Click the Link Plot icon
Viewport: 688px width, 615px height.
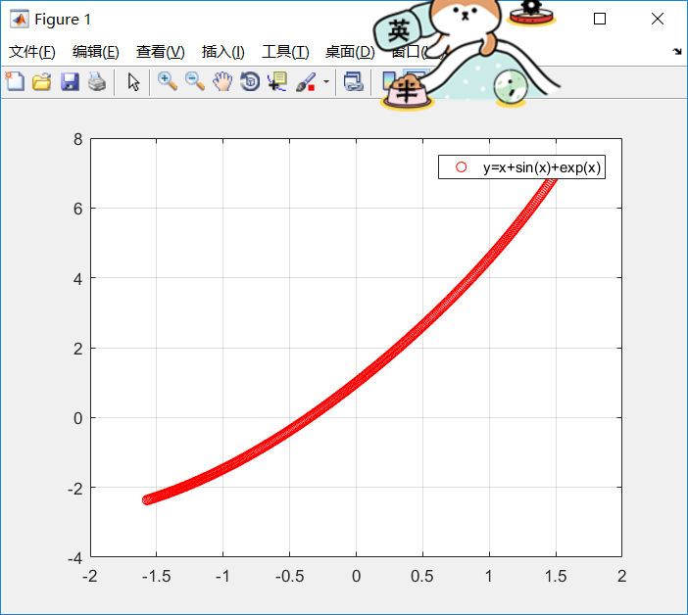click(x=353, y=82)
